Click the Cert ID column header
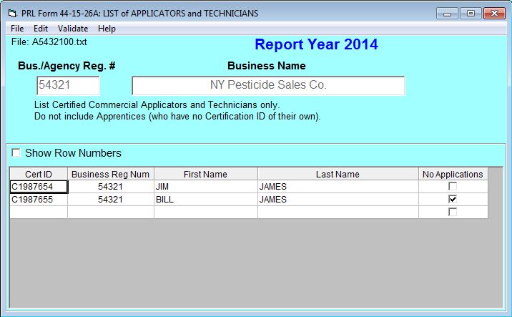 tap(39, 174)
